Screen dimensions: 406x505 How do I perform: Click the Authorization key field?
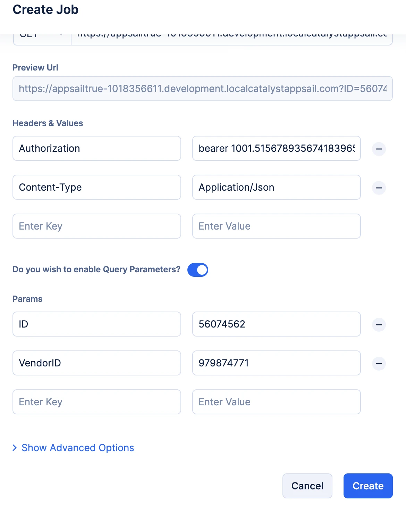(96, 148)
